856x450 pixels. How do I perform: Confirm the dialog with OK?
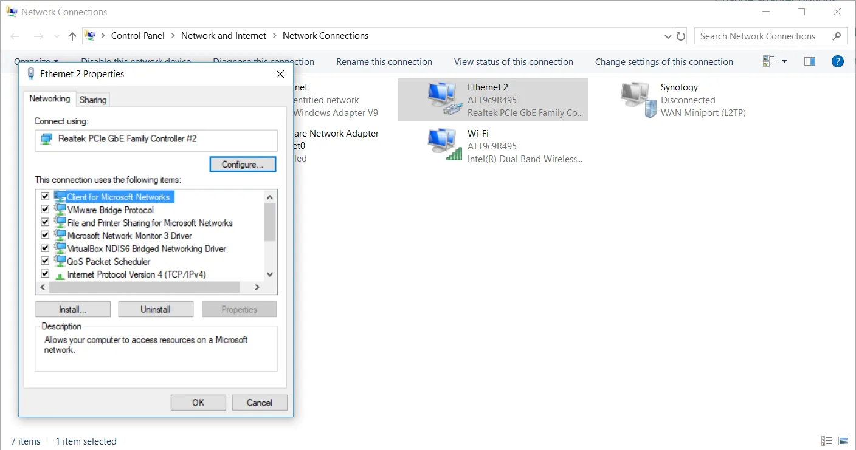(x=198, y=403)
